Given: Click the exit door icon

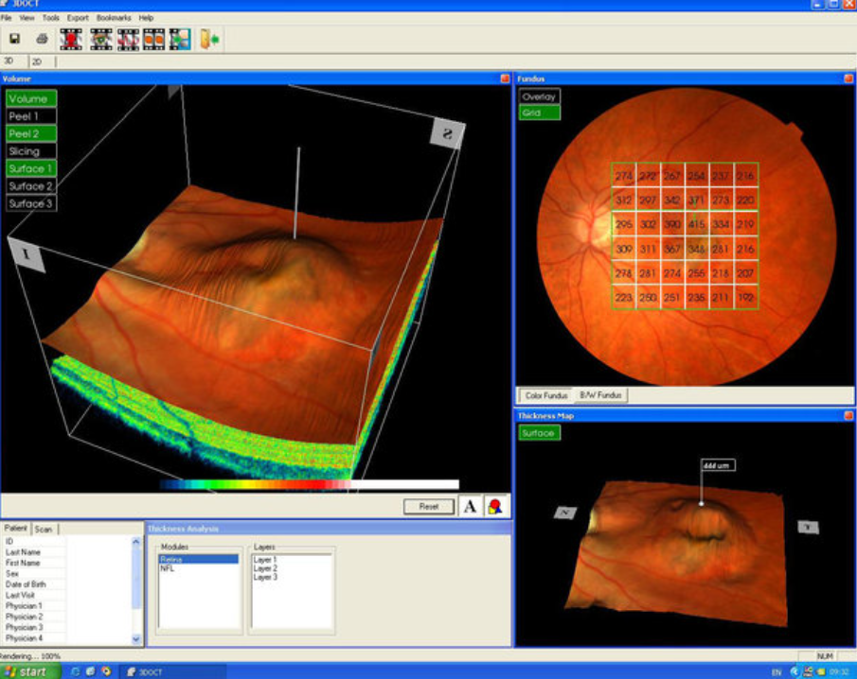Looking at the screenshot, I should (209, 40).
